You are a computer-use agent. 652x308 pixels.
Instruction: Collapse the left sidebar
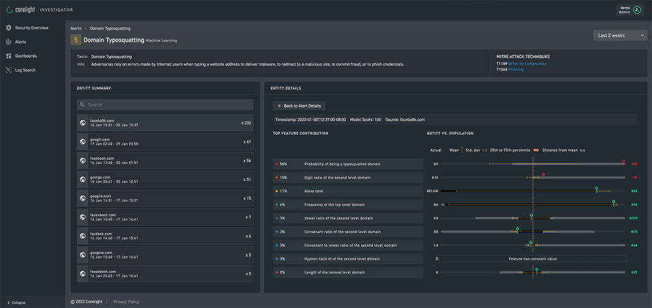[16, 302]
